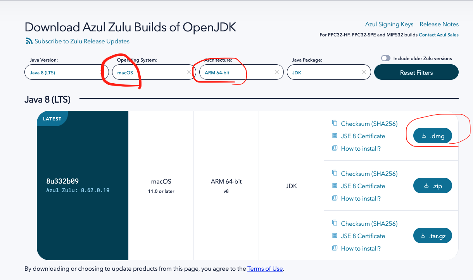The height and width of the screenshot is (280, 473).
Task: Open the Terms of Use link
Action: coord(265,268)
